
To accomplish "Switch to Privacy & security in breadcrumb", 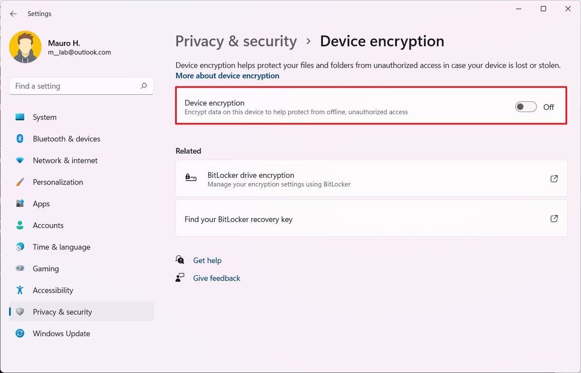I will tap(236, 41).
